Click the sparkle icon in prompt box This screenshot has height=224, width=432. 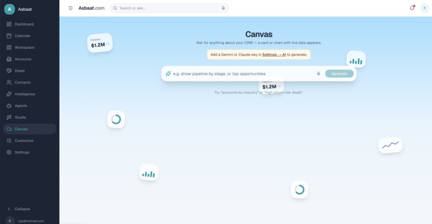coord(168,74)
